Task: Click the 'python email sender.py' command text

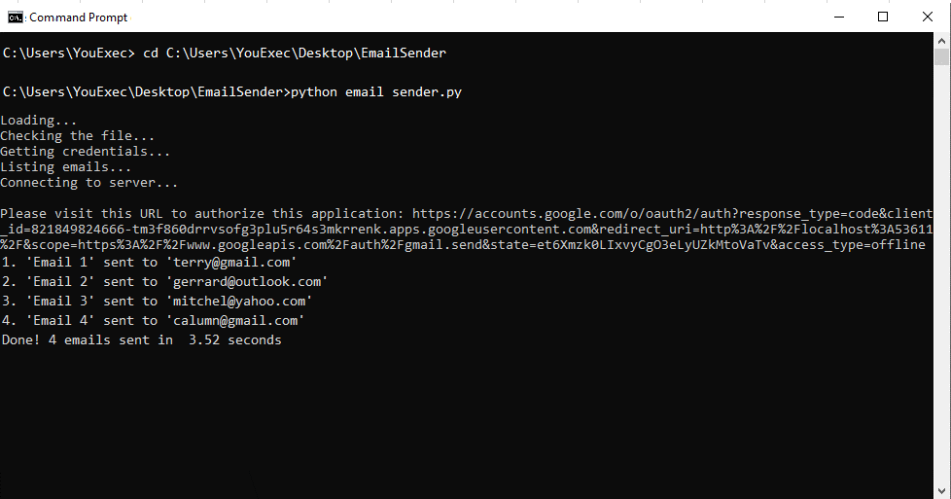Action: click(x=376, y=92)
